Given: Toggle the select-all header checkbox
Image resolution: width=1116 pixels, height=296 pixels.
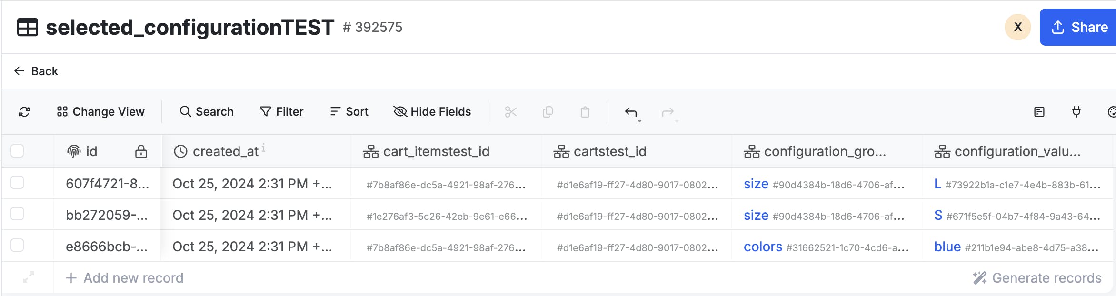Looking at the screenshot, I should point(17,151).
